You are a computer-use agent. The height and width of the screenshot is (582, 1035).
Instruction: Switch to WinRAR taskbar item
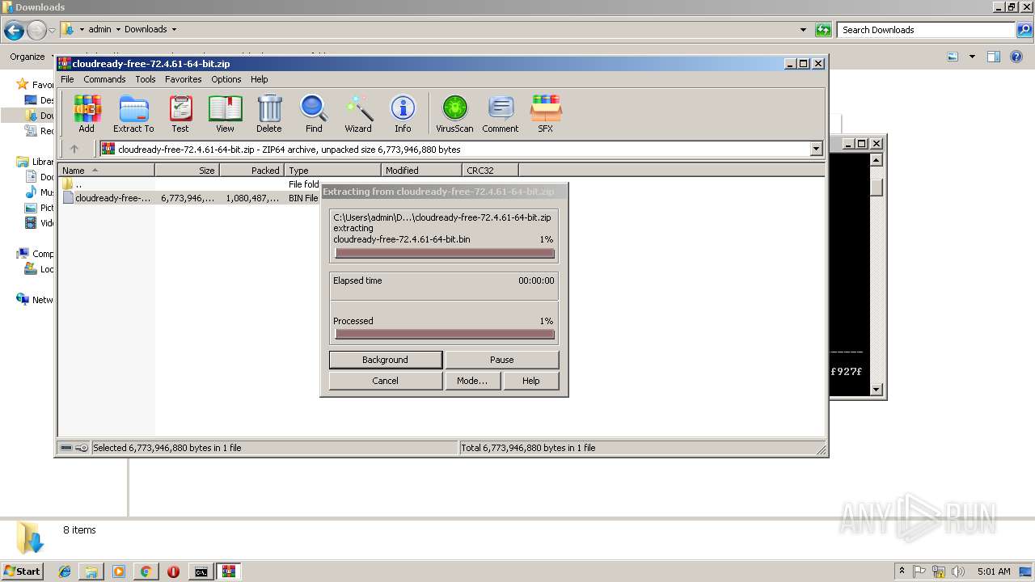[229, 571]
